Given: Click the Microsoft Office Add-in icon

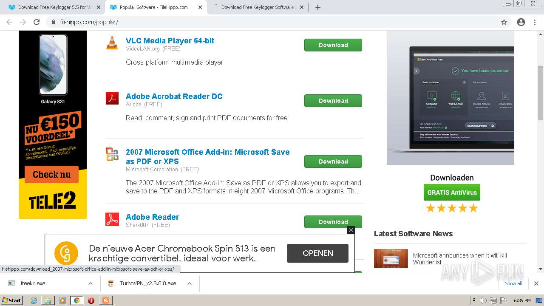Looking at the screenshot, I should (x=112, y=154).
